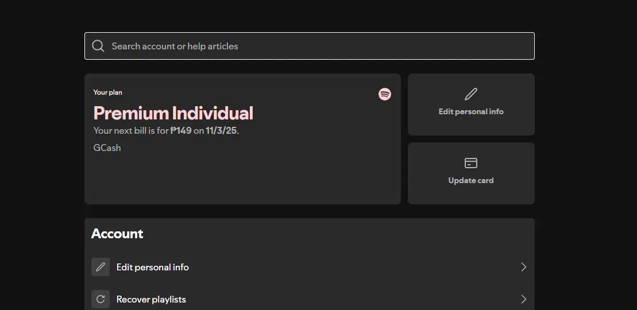Click the GCash payment method text

click(x=107, y=148)
